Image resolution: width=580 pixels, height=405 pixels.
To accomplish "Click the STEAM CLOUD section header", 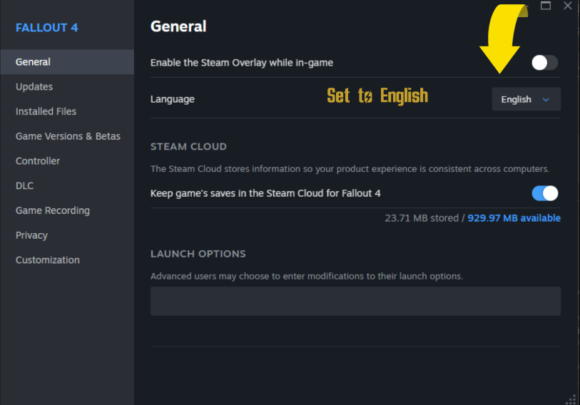I will coord(188,146).
